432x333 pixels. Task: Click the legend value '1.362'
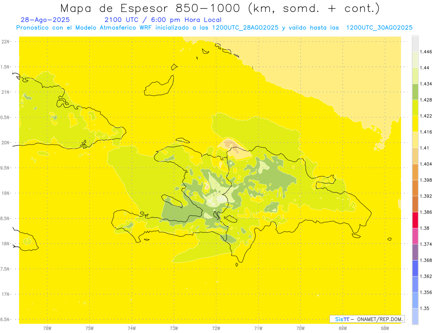(425, 276)
